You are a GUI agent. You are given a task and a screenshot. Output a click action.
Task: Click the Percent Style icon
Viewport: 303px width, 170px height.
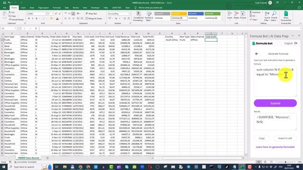[x=116, y=18]
